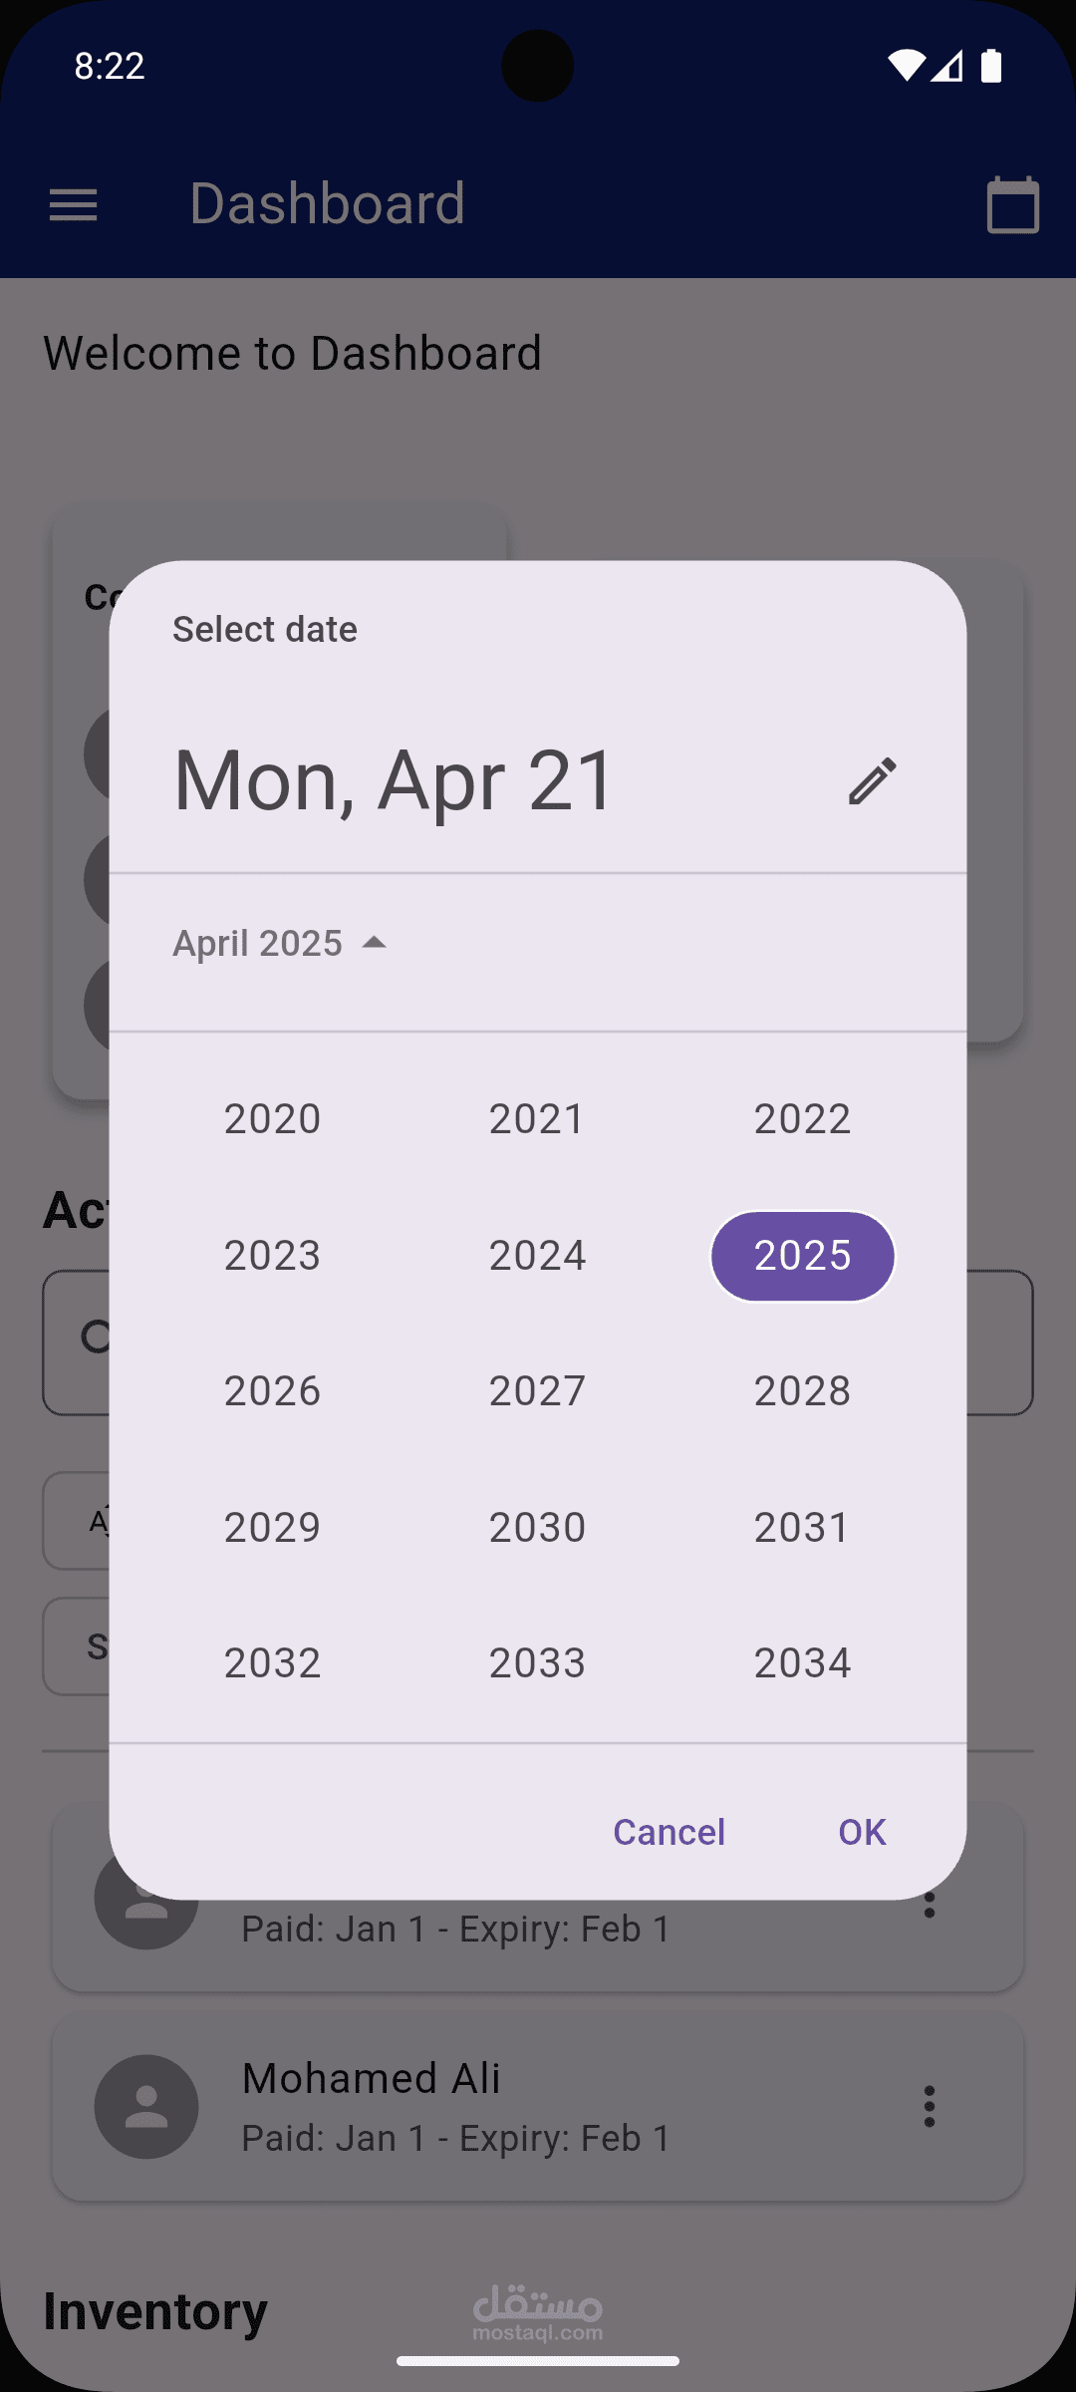Open the hamburger navigation menu
1076x2392 pixels.
pyautogui.click(x=74, y=205)
